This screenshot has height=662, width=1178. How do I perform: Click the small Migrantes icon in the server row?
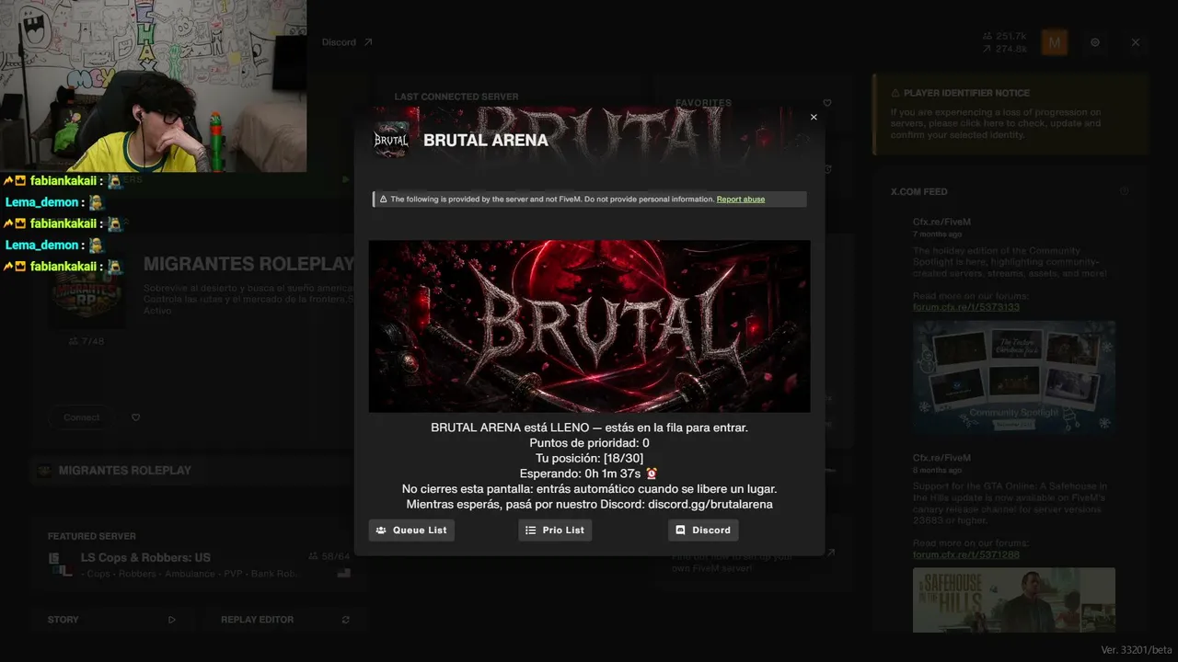[44, 471]
